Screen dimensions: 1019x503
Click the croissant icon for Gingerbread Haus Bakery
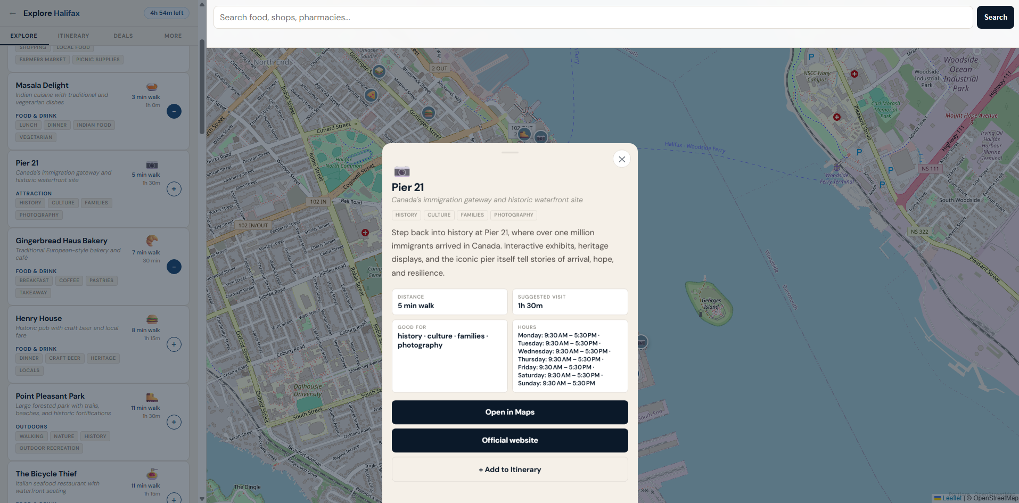pyautogui.click(x=152, y=241)
